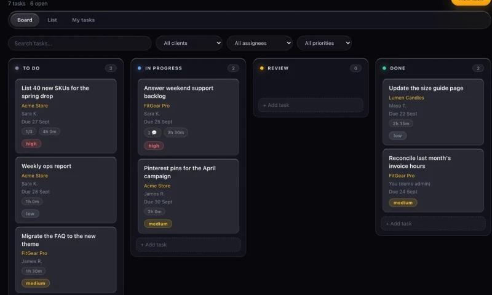This screenshot has width=492, height=295.
Task: Click the REVIEW column header
Action: point(278,68)
